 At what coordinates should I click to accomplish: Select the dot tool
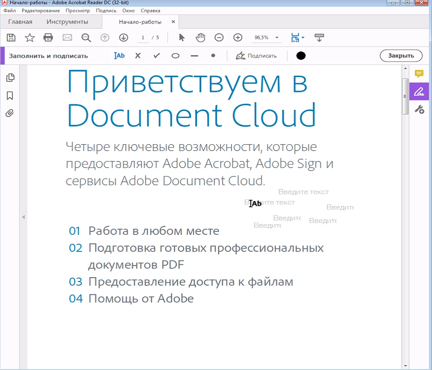(213, 56)
